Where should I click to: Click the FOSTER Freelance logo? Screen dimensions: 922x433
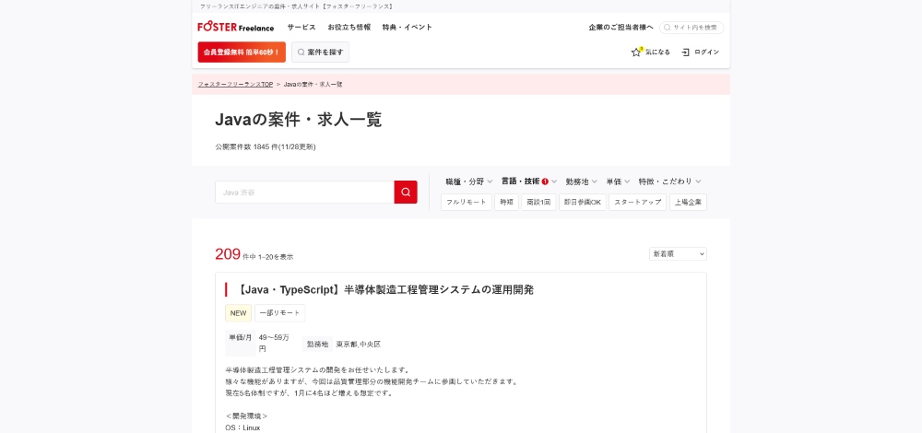235,27
